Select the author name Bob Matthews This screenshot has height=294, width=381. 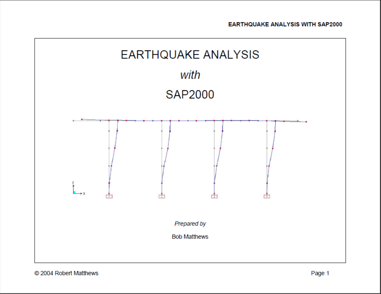pyautogui.click(x=189, y=236)
